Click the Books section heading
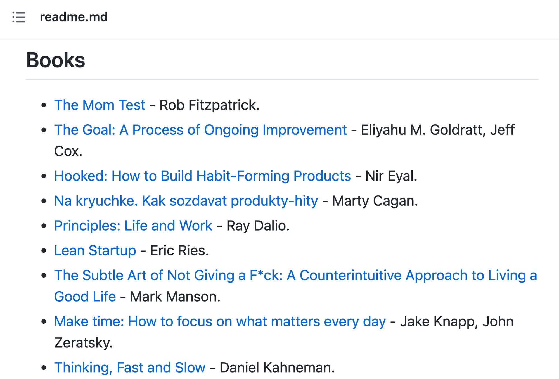 [x=55, y=60]
